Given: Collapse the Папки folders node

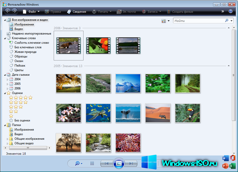Looking at the screenshot, I should [x=5, y=125].
